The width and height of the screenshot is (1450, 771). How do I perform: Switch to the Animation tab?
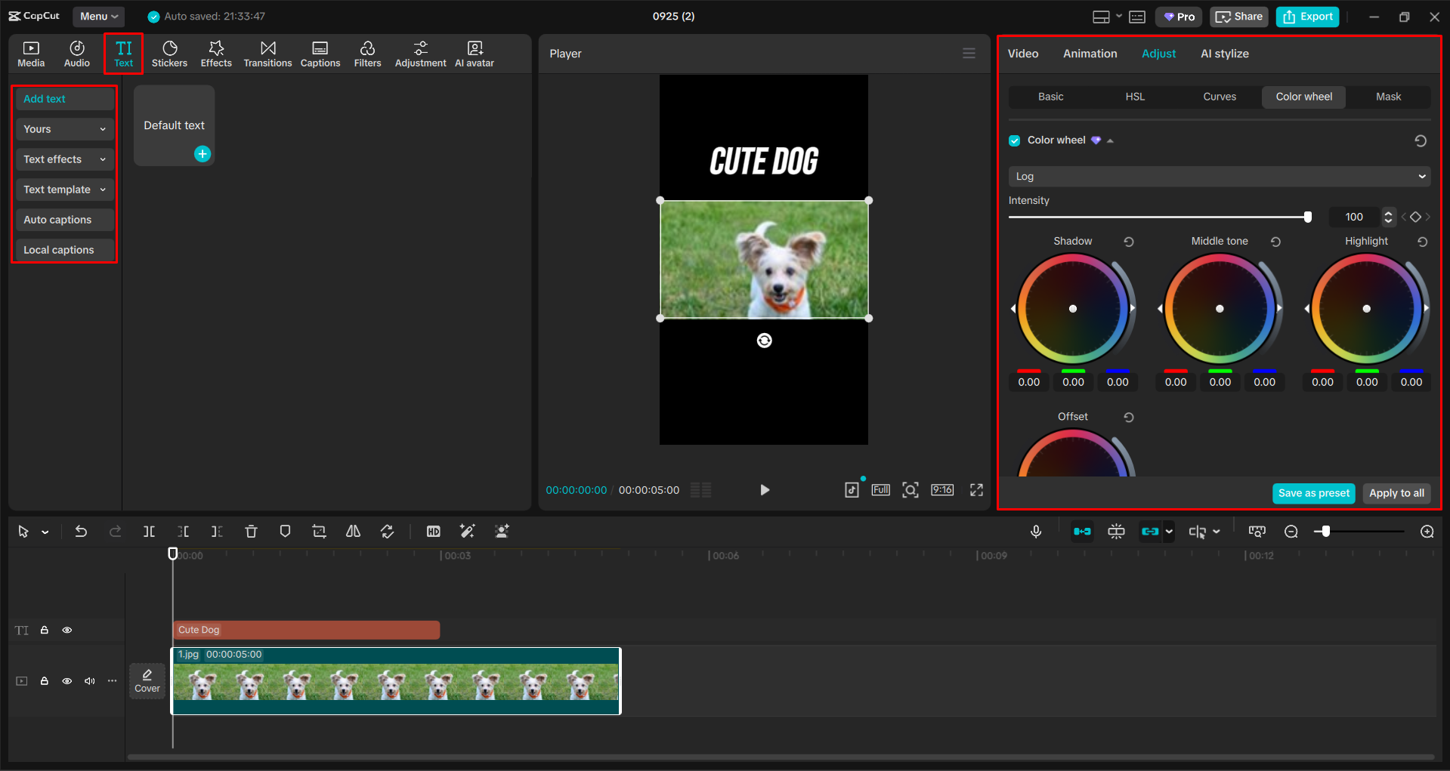coord(1090,53)
